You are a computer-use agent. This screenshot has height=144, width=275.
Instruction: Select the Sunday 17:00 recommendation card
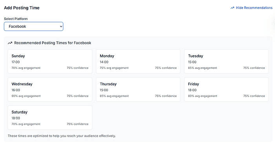[x=50, y=61]
